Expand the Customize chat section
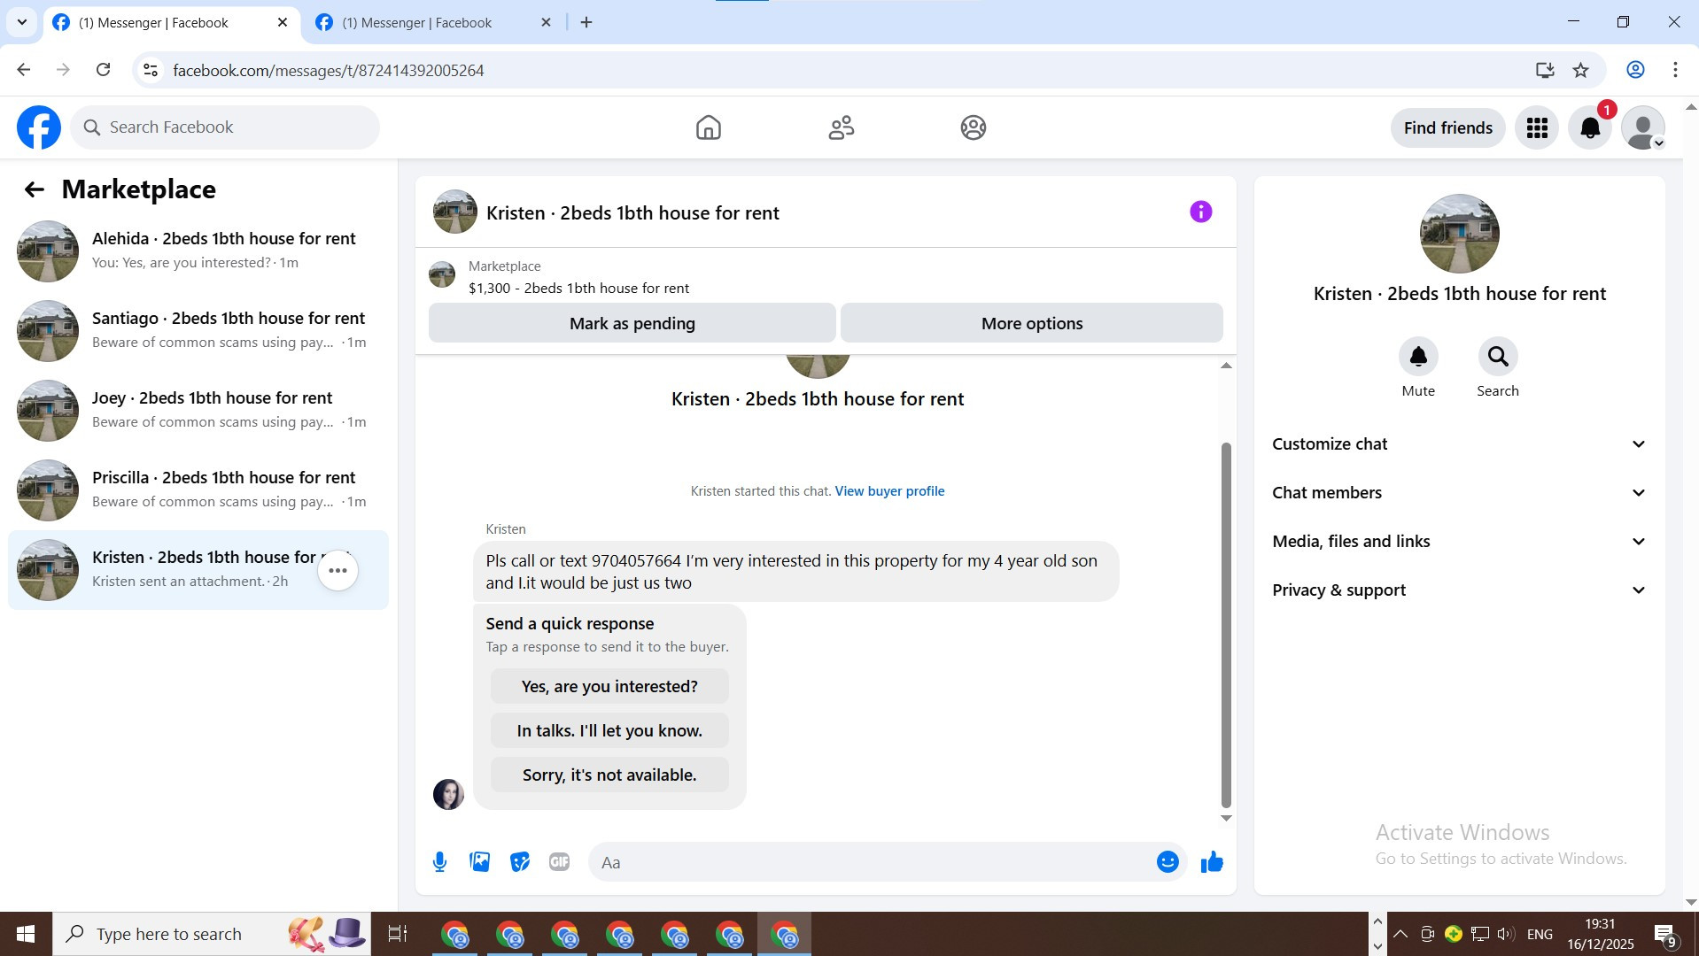The height and width of the screenshot is (956, 1699). tap(1460, 444)
